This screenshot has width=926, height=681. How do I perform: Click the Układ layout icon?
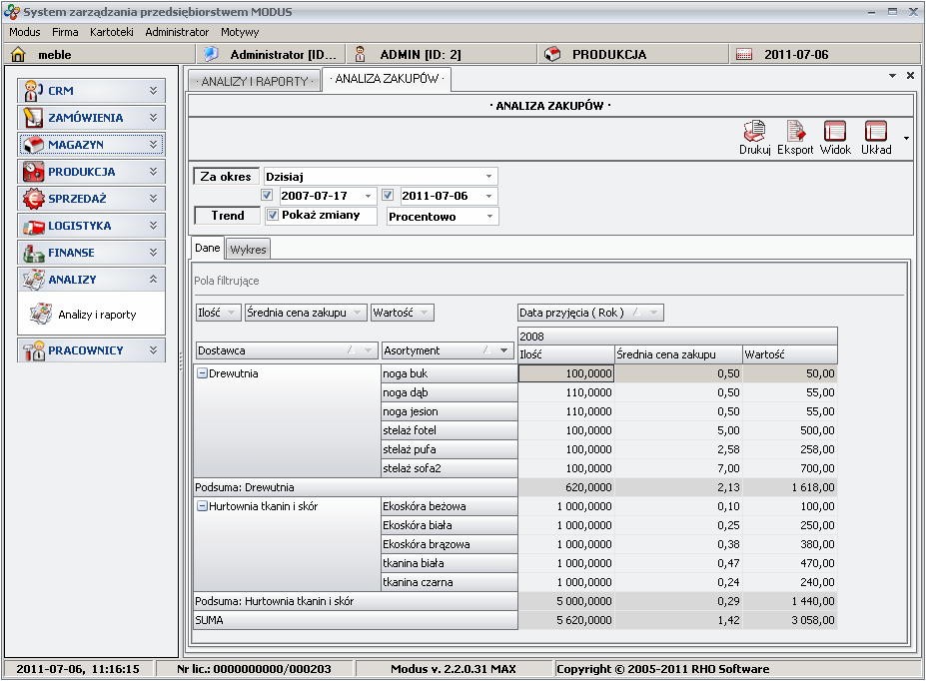pos(876,132)
